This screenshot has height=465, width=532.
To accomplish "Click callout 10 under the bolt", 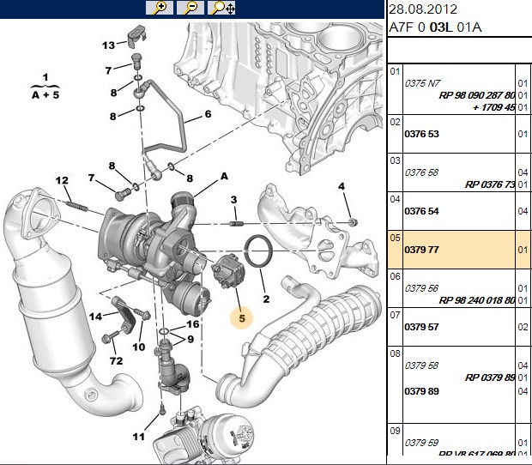I will 139,347.
